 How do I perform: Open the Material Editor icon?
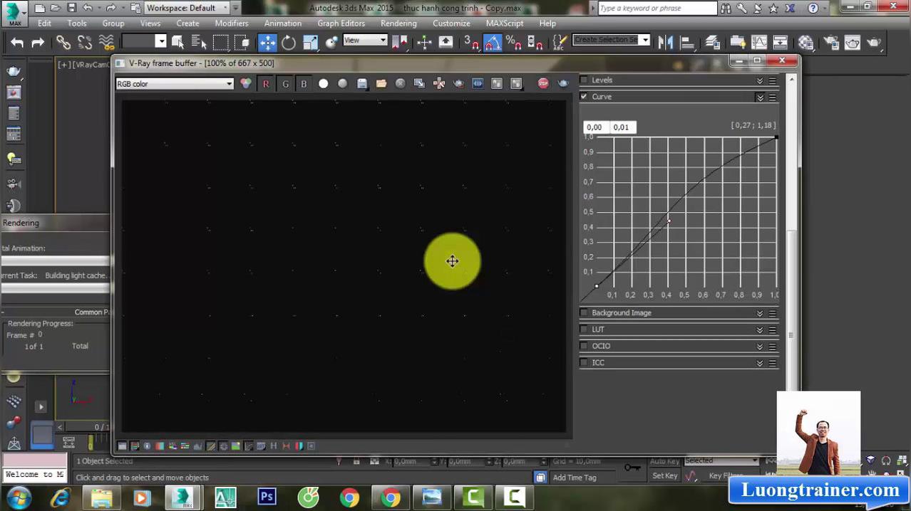coord(806,42)
